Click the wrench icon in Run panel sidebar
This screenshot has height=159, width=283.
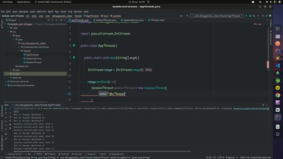pyautogui.click(x=6, y=113)
